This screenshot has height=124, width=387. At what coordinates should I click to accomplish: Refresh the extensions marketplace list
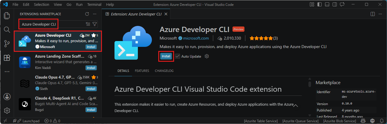87,14
